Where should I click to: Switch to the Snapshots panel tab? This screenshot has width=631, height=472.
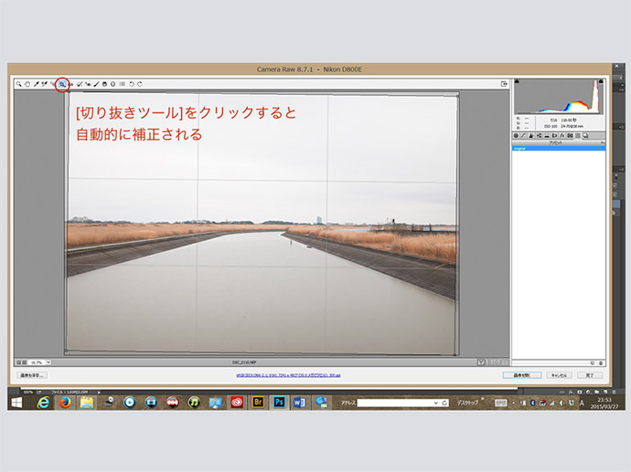(x=585, y=136)
